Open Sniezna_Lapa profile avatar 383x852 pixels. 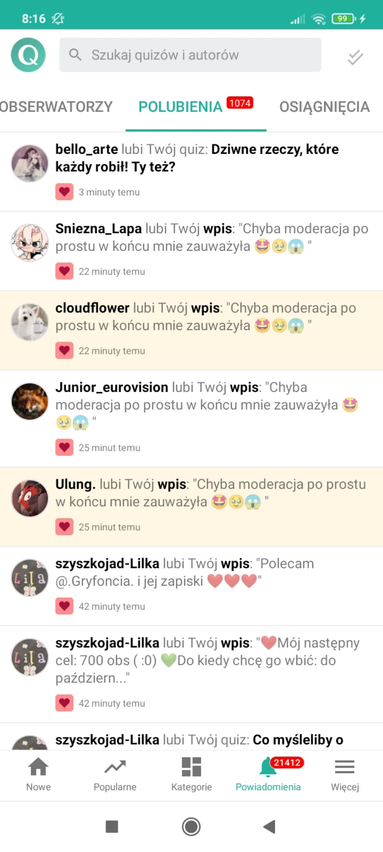coord(30,242)
